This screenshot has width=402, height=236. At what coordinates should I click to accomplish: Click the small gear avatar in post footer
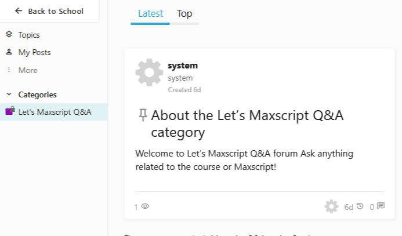[331, 206]
